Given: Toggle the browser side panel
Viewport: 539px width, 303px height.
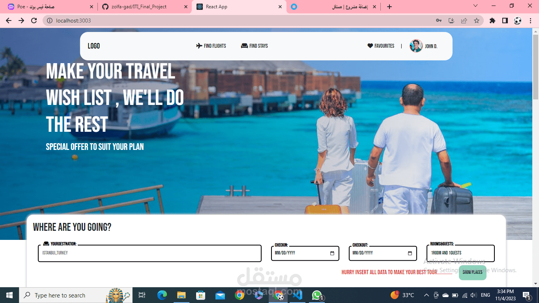Looking at the screenshot, I should tap(505, 21).
